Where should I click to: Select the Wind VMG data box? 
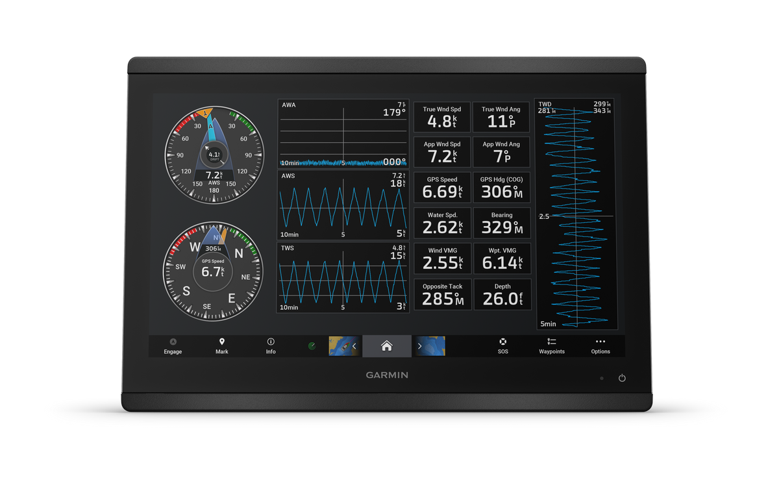[x=442, y=259]
